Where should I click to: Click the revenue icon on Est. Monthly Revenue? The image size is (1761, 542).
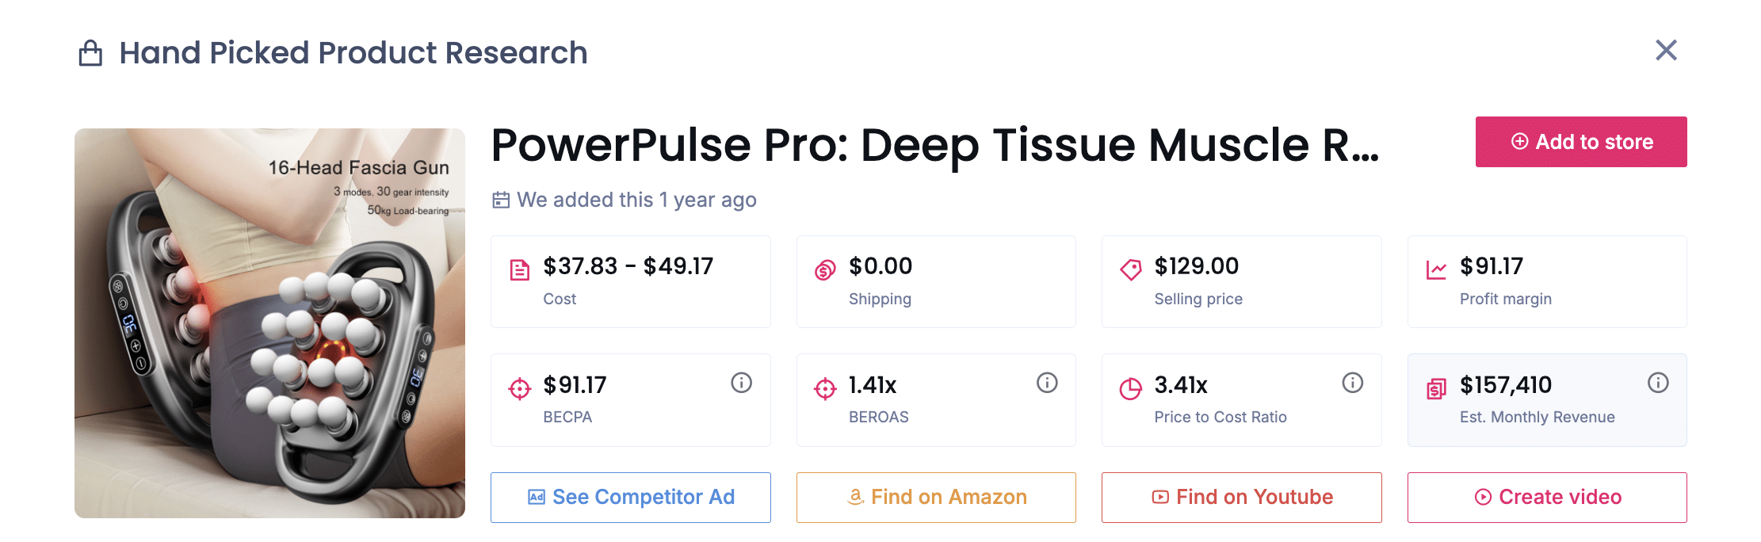[x=1436, y=387]
